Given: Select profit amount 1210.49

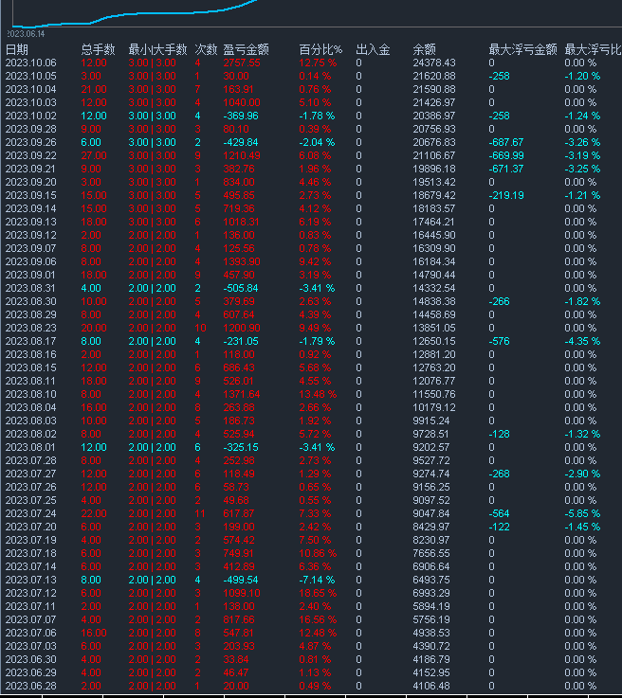Looking at the screenshot, I should click(x=242, y=156).
